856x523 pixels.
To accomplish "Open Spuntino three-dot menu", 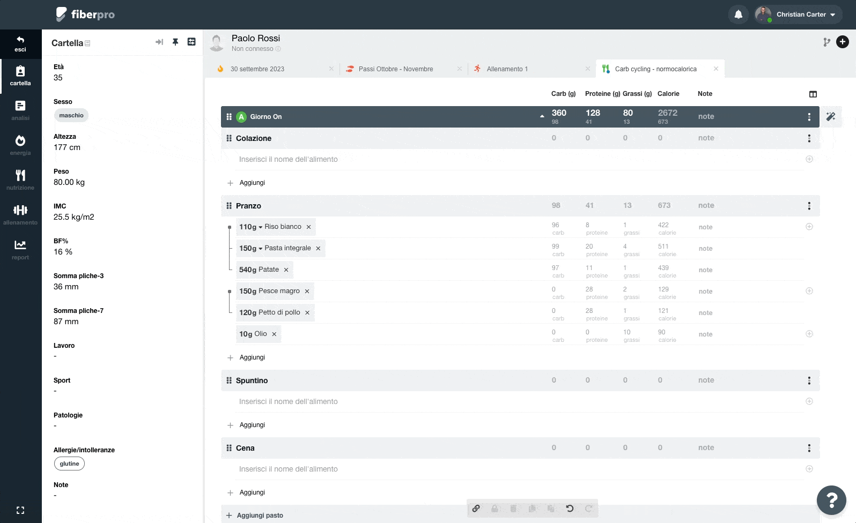I will pyautogui.click(x=809, y=380).
